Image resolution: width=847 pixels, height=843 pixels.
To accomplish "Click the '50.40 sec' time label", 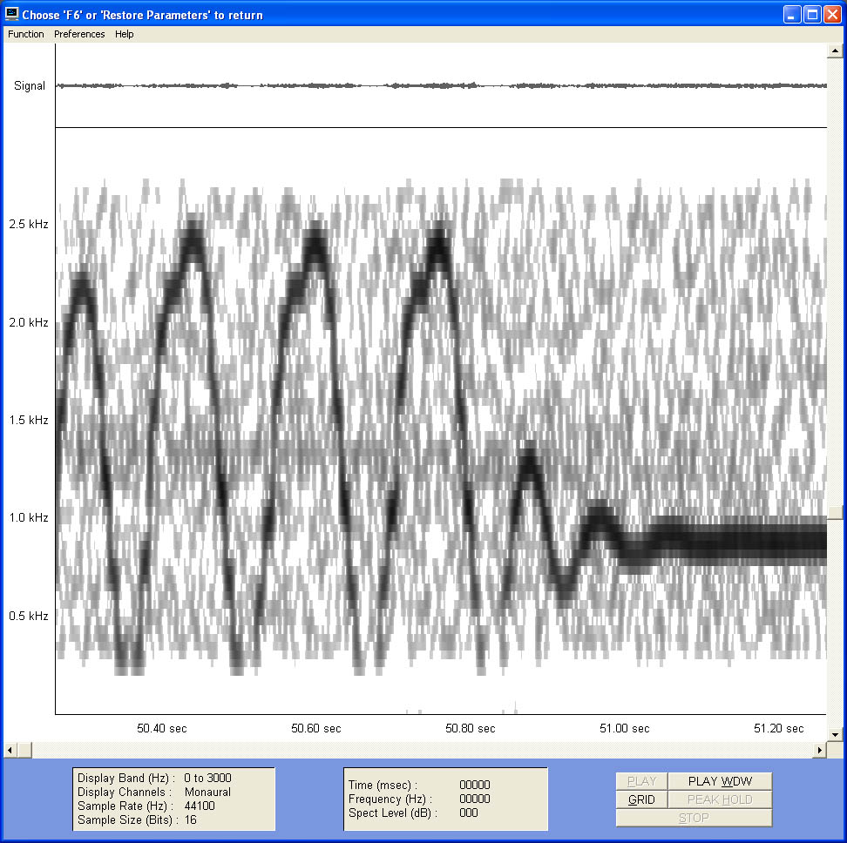I will (161, 729).
